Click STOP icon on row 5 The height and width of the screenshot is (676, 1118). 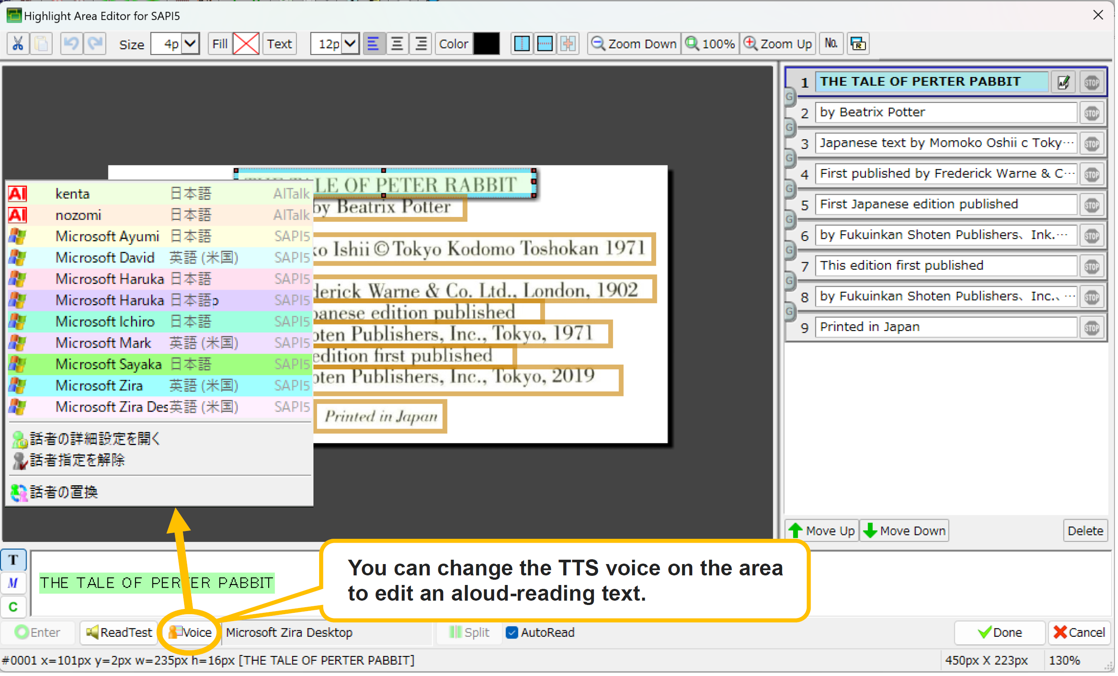click(x=1092, y=205)
